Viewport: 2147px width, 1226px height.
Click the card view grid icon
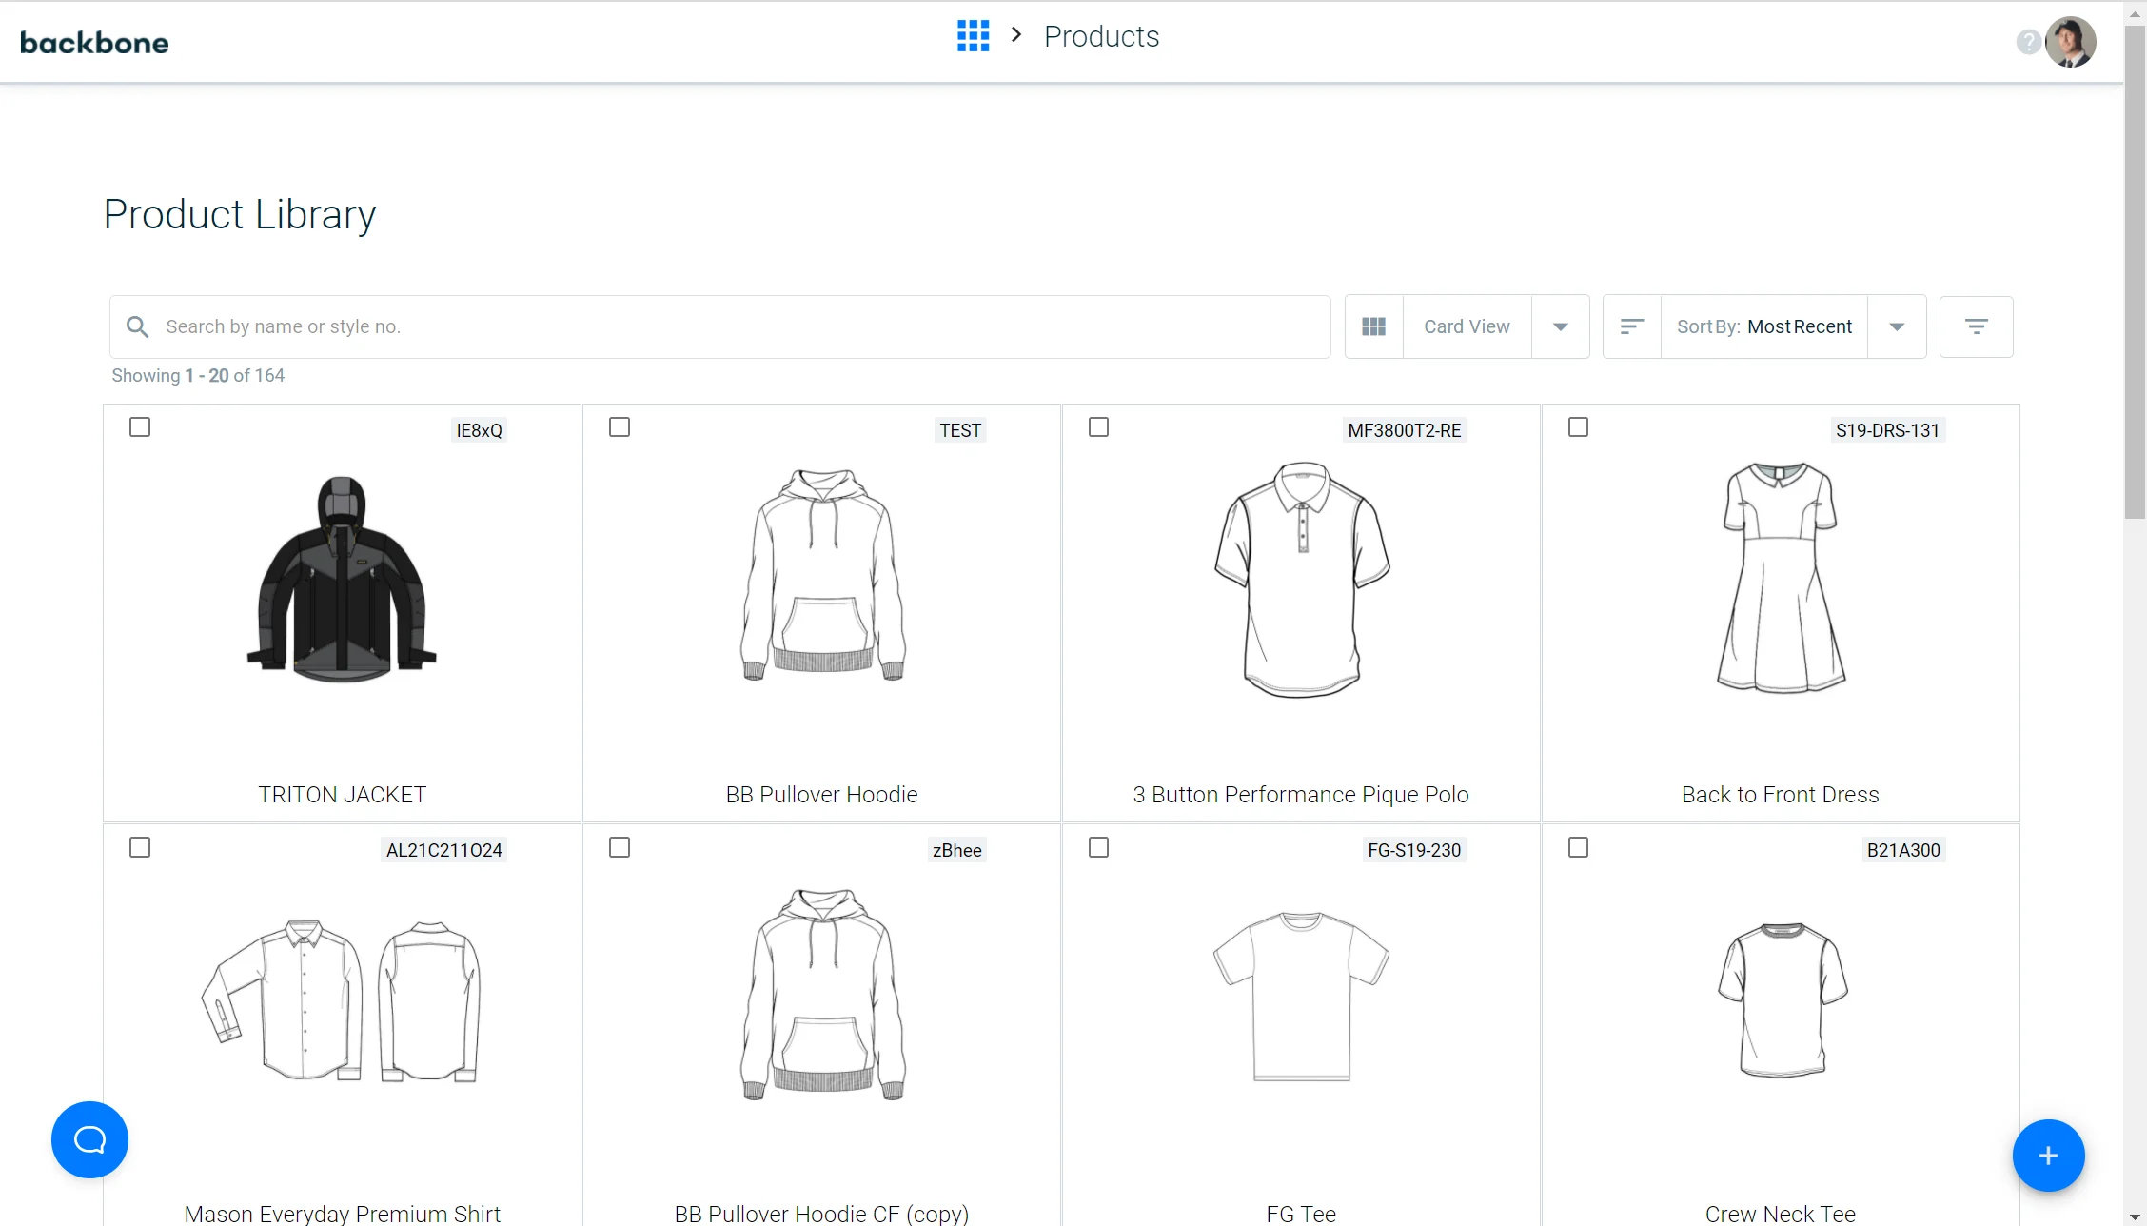pyautogui.click(x=1373, y=326)
